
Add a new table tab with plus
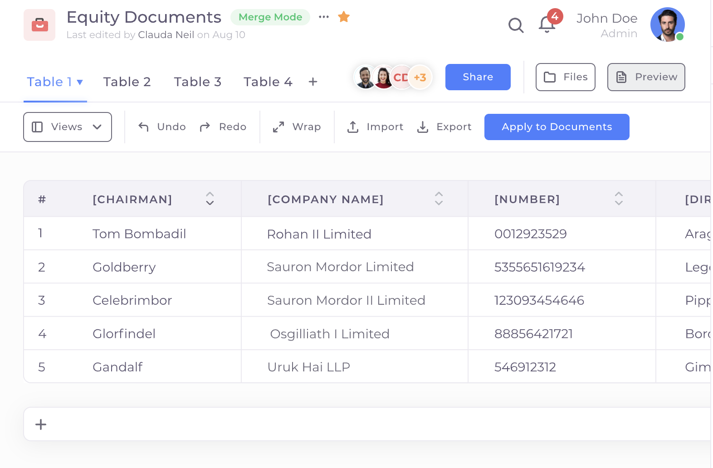[x=313, y=82]
